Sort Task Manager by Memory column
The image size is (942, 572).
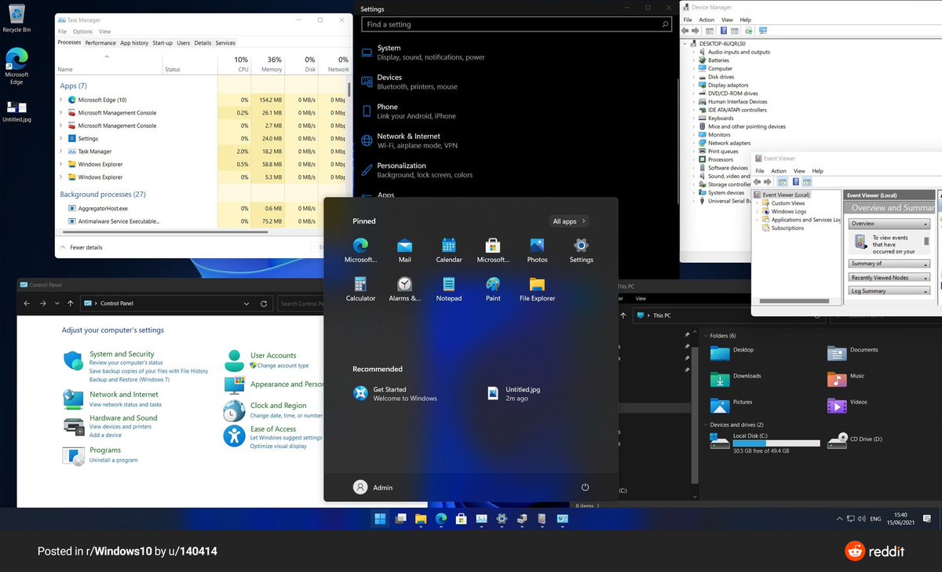click(x=267, y=64)
